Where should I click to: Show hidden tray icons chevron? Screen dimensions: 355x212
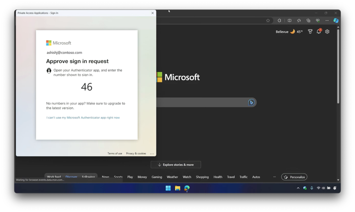point(298,188)
